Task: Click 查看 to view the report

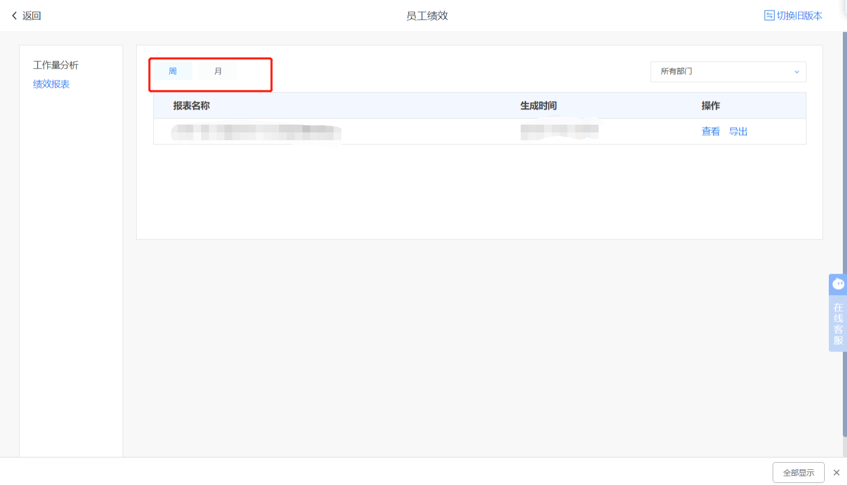Action: pyautogui.click(x=710, y=131)
